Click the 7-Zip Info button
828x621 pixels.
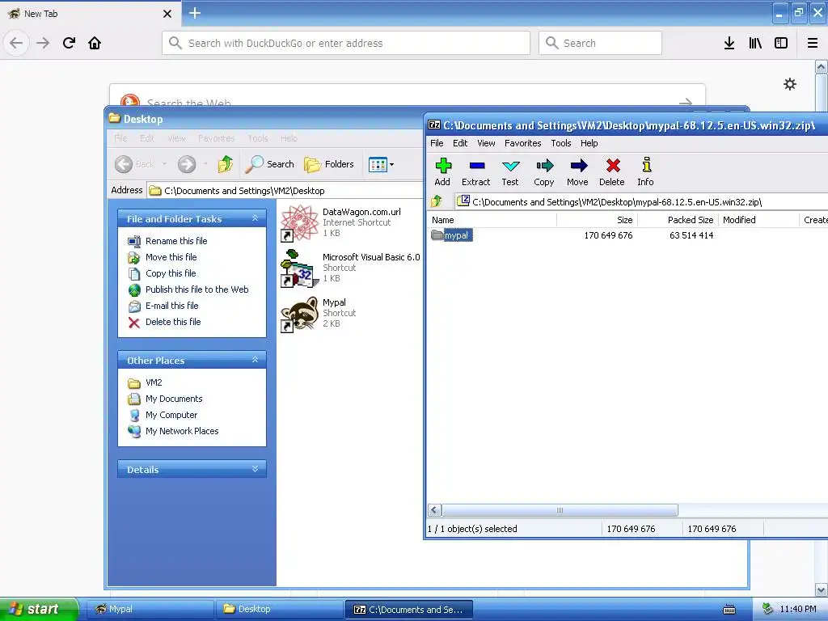645,172
